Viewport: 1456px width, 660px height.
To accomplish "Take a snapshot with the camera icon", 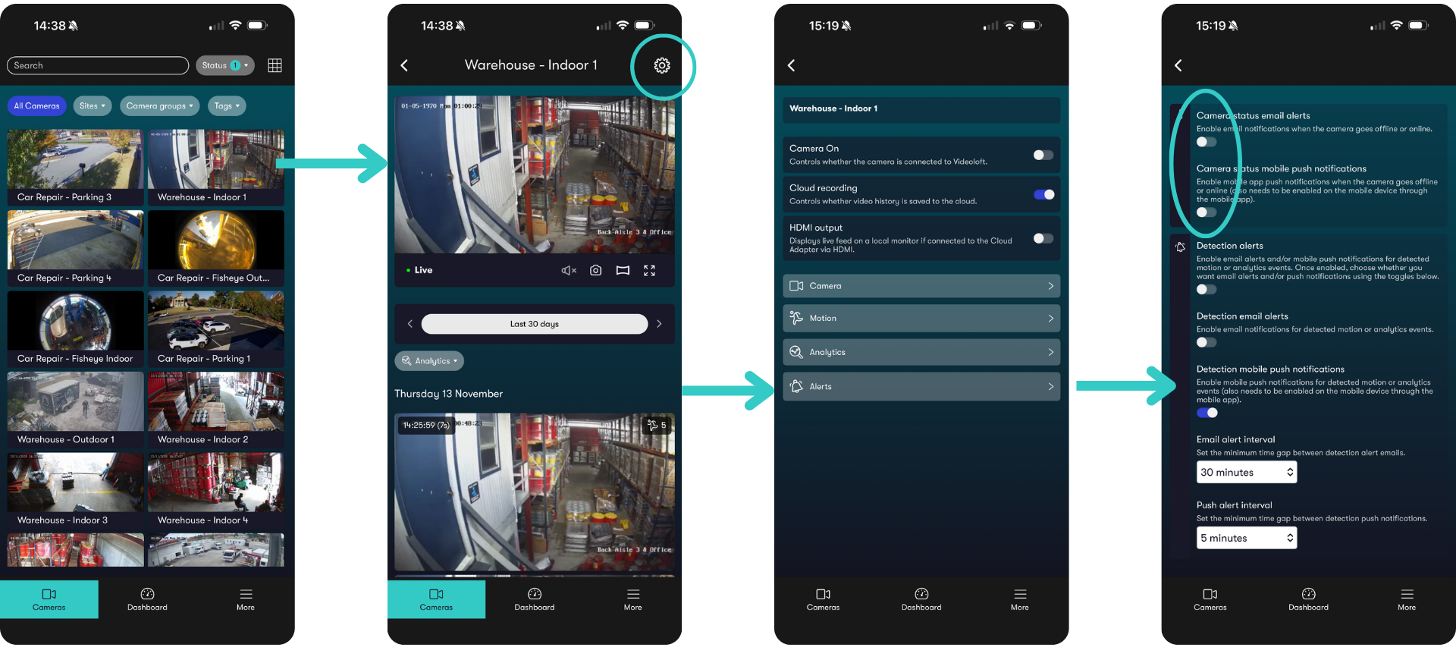I will pyautogui.click(x=596, y=270).
